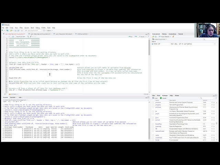Screen dimensions: 220x165
Task: Click the Update packages green icon
Action: click(161, 98)
